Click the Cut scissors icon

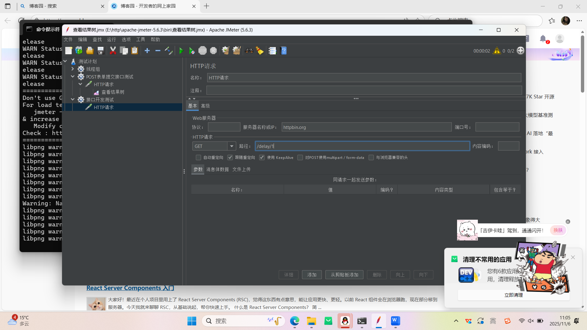(113, 51)
